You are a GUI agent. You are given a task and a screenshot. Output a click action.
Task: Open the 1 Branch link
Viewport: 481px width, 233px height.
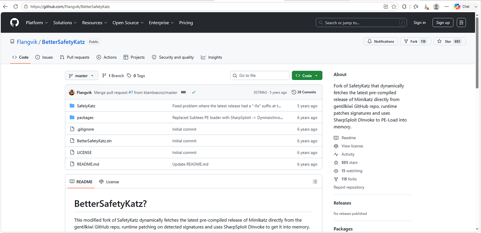[x=113, y=75]
